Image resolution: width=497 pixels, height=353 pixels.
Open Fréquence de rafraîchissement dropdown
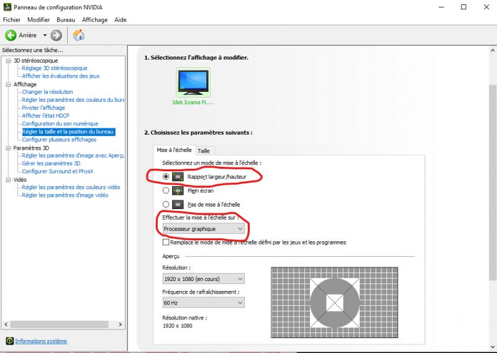tap(204, 303)
